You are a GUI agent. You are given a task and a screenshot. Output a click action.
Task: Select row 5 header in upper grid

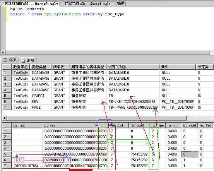[7, 96]
